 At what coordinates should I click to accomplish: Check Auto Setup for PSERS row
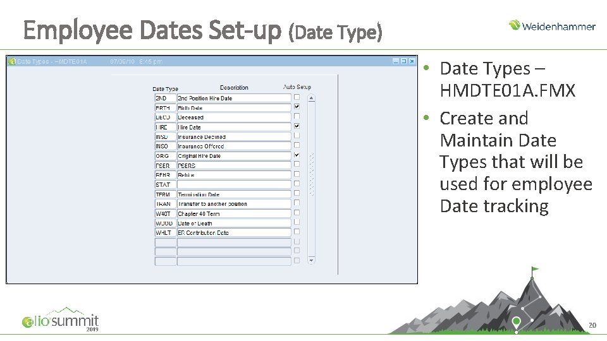[x=297, y=164]
